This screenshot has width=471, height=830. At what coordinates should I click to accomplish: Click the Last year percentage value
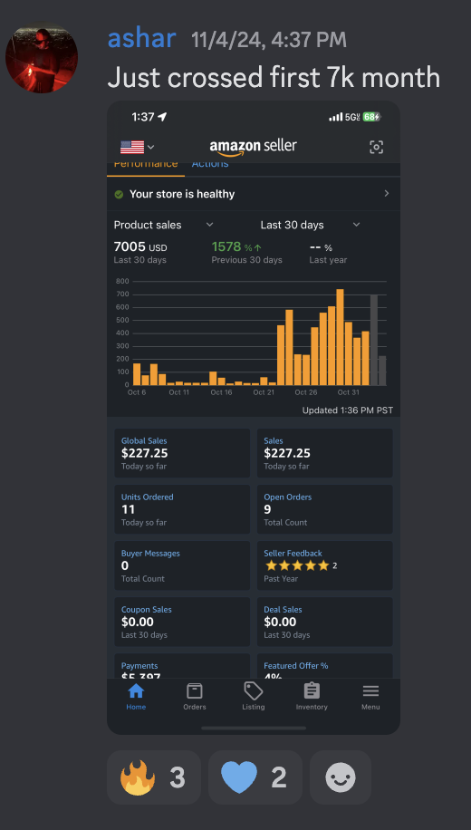click(321, 247)
